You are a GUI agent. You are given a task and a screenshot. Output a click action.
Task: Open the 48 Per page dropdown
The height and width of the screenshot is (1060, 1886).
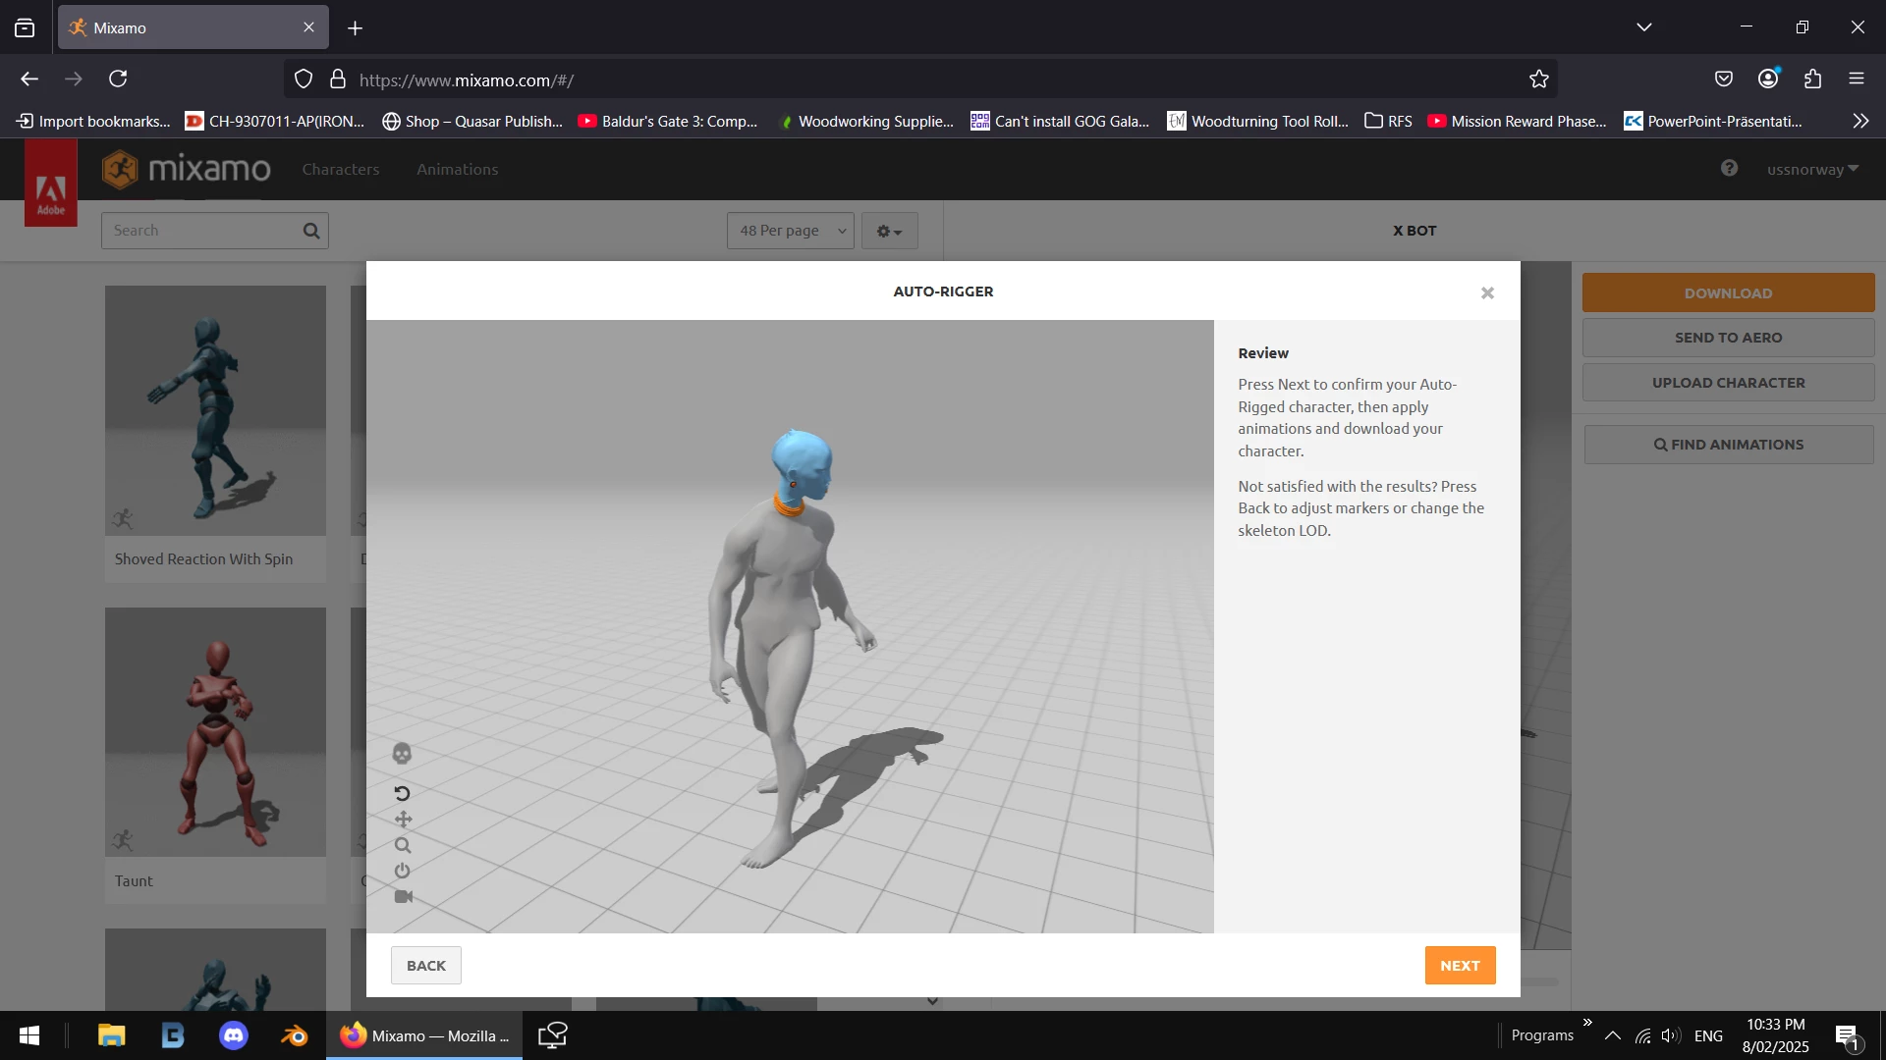[791, 231]
